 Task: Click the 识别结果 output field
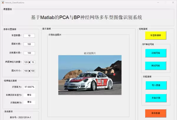(x=29, y=102)
